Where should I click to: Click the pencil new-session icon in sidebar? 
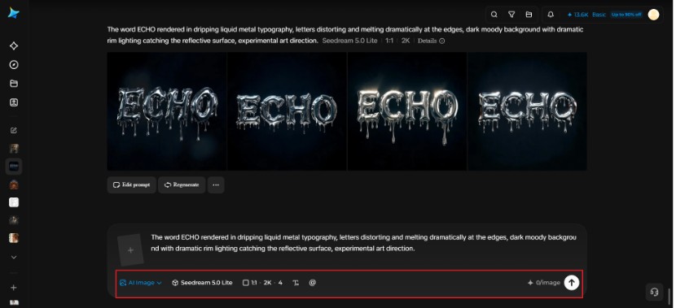click(x=14, y=130)
